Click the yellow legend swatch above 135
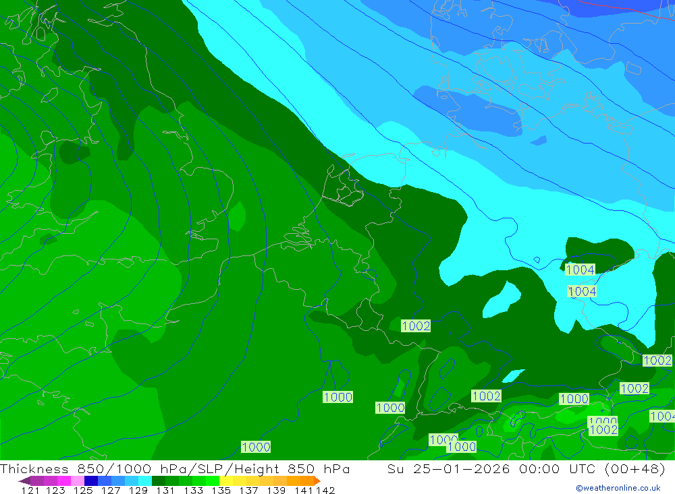Viewport: 675px width, 494px height. tap(226, 481)
